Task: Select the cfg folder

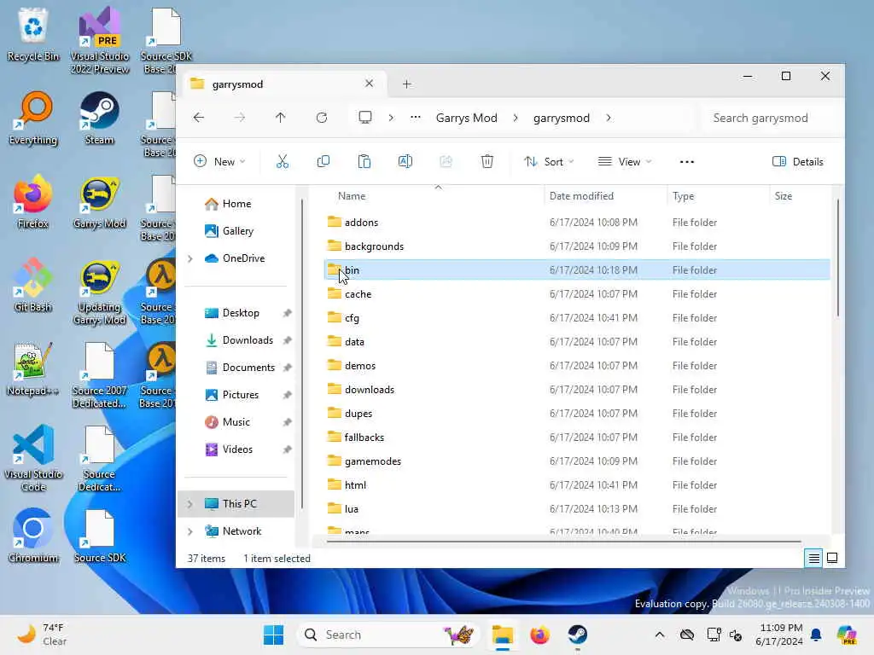Action: point(577,318)
